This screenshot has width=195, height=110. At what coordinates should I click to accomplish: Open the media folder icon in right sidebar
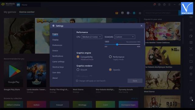pyautogui.click(x=191, y=61)
